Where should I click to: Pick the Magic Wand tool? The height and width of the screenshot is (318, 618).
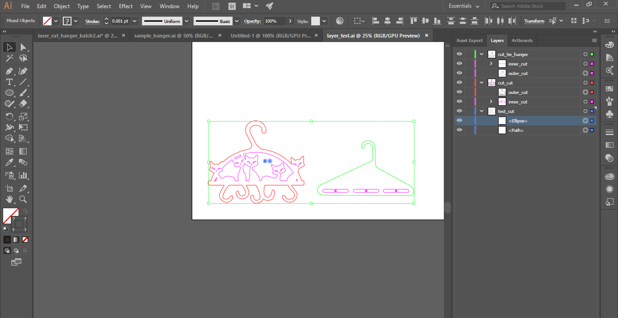pos(9,58)
